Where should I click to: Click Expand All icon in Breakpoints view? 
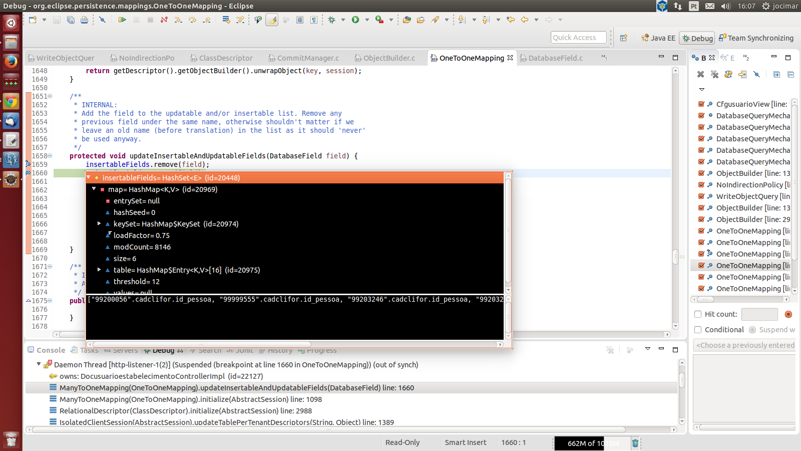tap(776, 74)
